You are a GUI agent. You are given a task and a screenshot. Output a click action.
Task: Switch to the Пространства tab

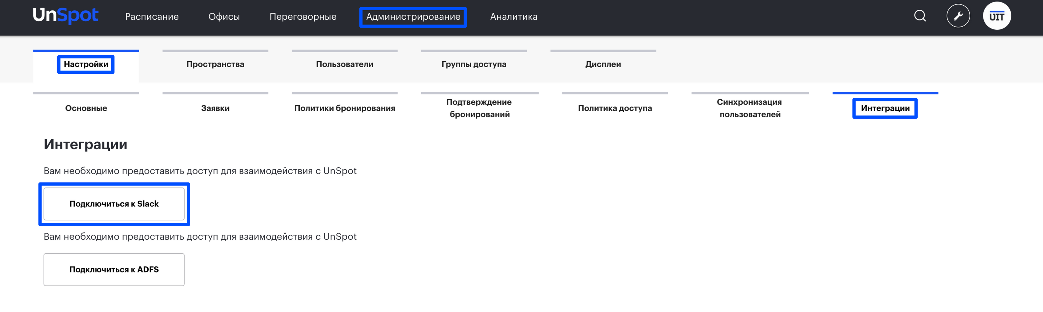pos(215,64)
